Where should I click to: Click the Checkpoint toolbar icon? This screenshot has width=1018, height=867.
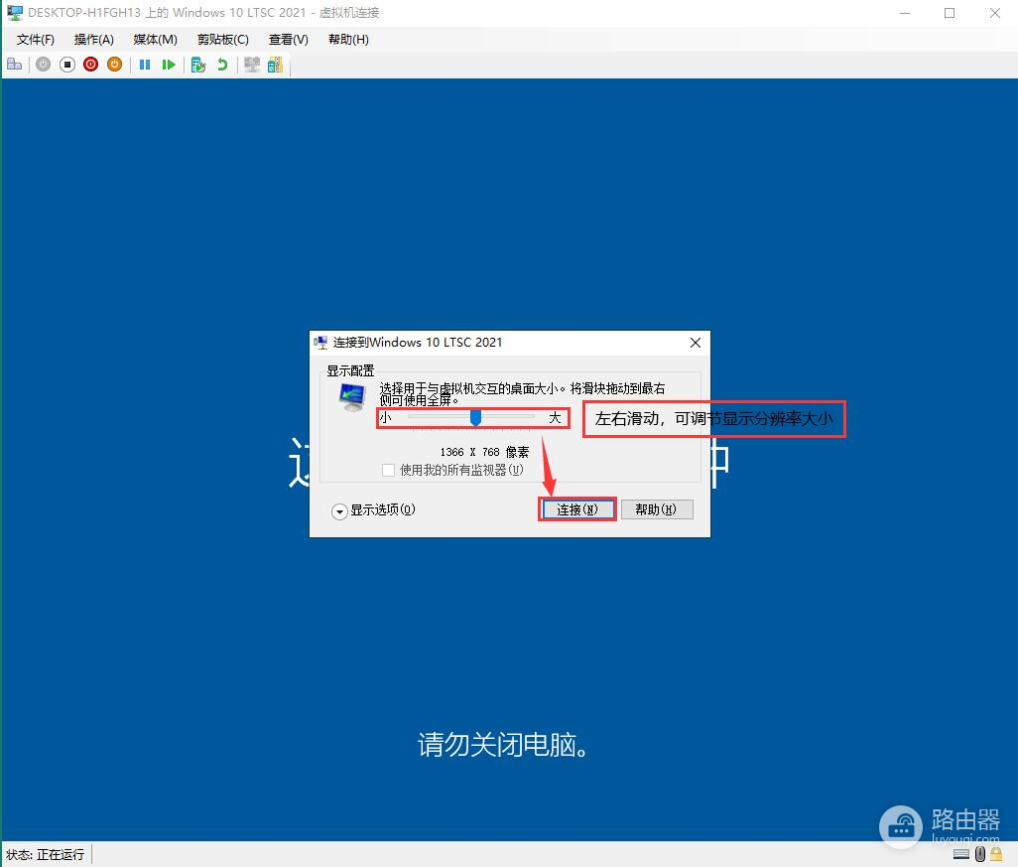click(x=198, y=65)
